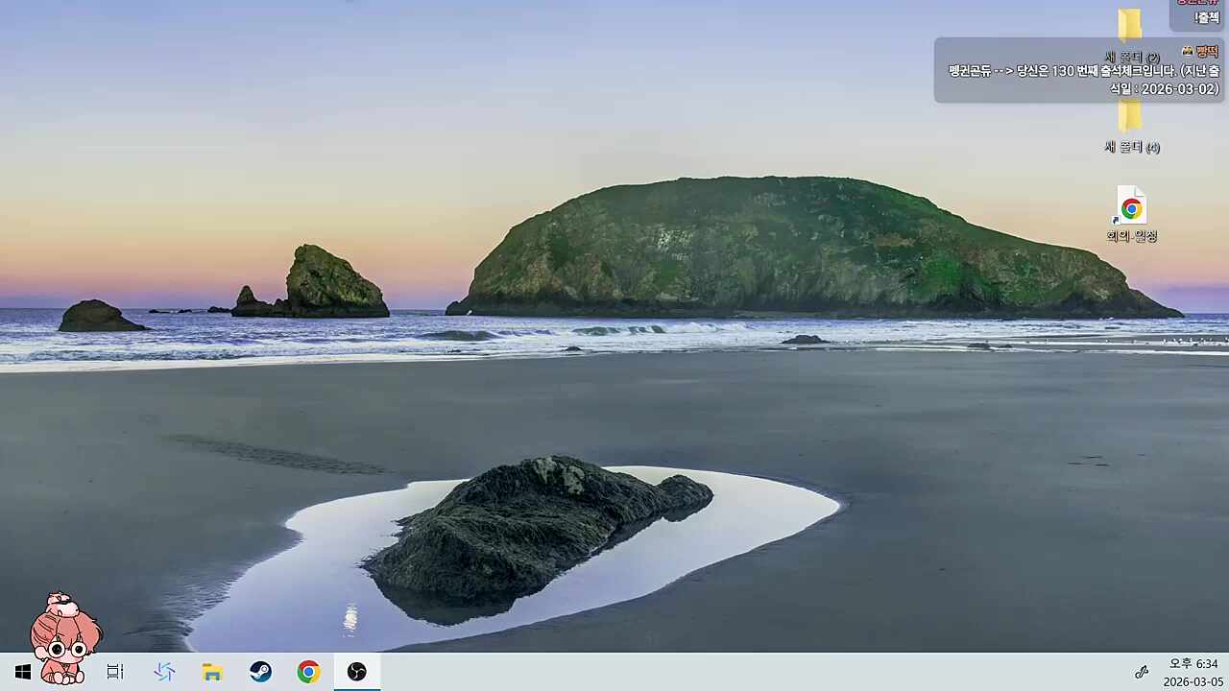This screenshot has height=691, width=1229.
Task: Switch to the OBS Studio window
Action: tap(357, 672)
